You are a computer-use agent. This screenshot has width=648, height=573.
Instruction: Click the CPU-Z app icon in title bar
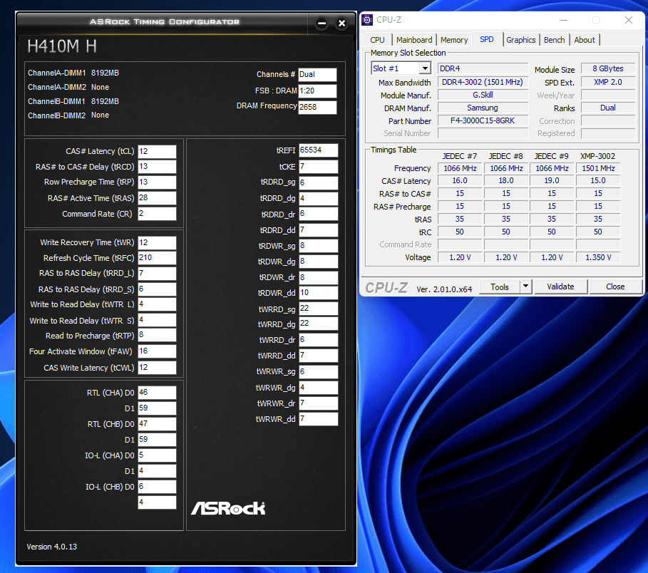[x=366, y=20]
